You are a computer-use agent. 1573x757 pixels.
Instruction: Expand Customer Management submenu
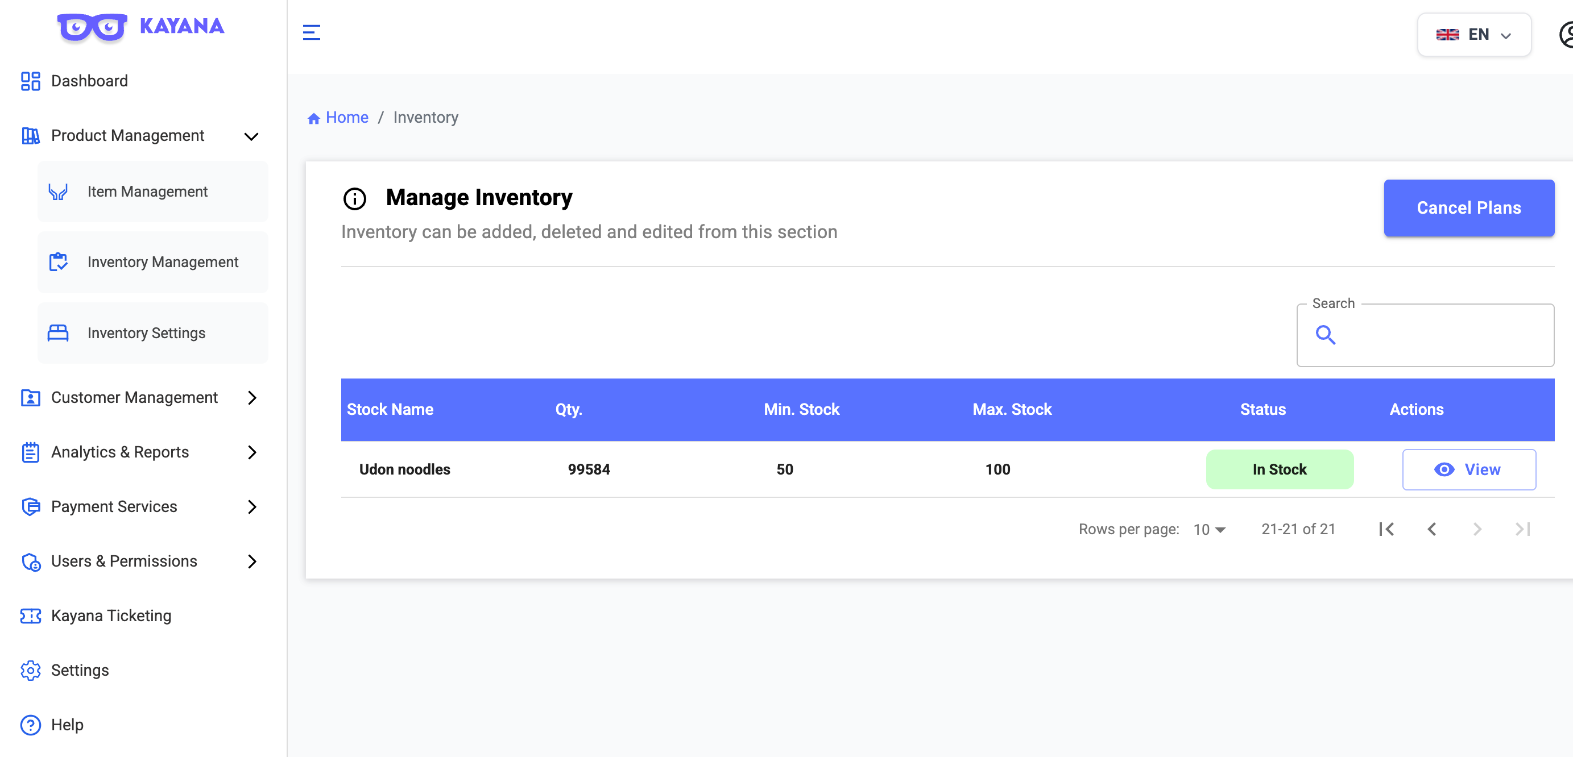[252, 398]
